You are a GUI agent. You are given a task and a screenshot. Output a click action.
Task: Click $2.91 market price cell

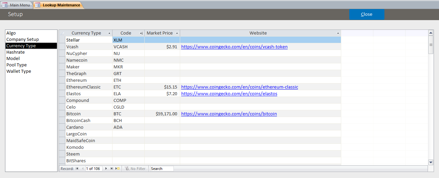point(162,47)
